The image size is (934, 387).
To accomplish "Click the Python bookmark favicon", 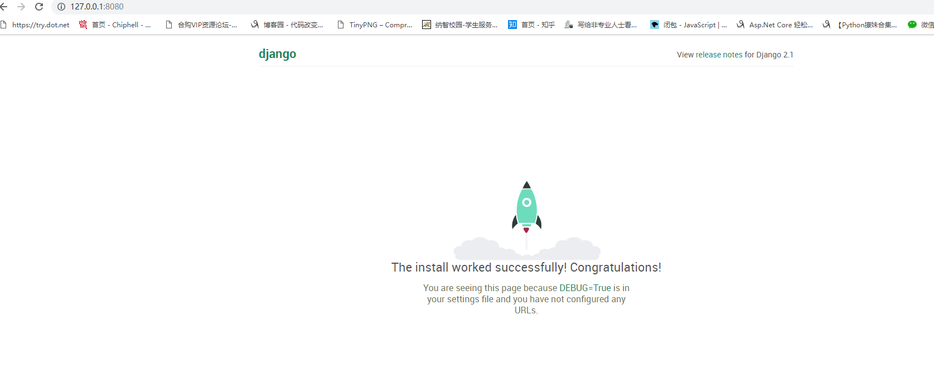I will pos(826,25).
